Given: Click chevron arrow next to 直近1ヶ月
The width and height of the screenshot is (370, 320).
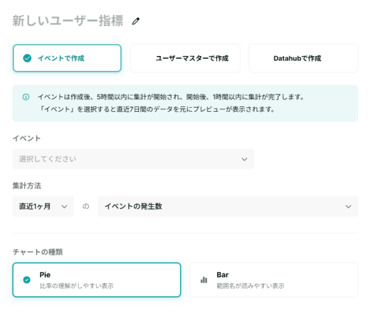Looking at the screenshot, I should 64,207.
